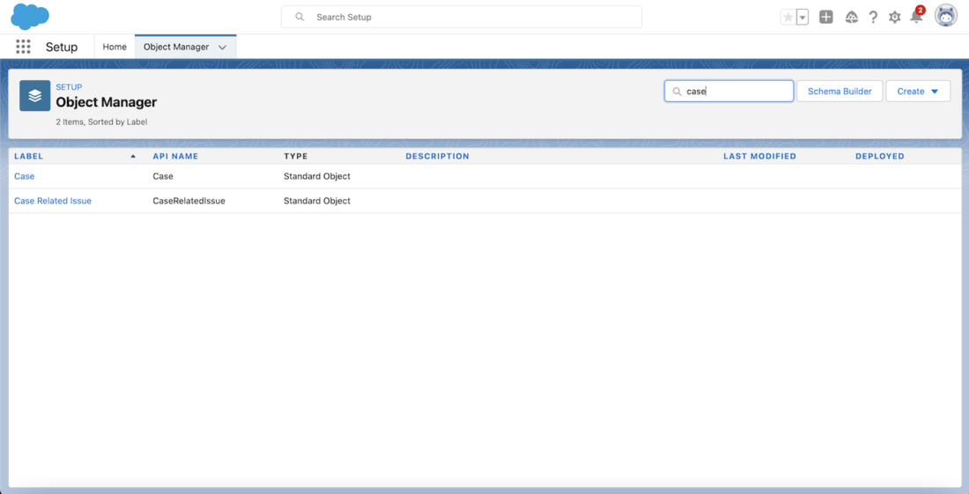
Task: Click into the Search Setup field
Action: click(x=461, y=18)
